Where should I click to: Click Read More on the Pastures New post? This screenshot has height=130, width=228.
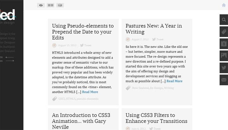[174, 81]
